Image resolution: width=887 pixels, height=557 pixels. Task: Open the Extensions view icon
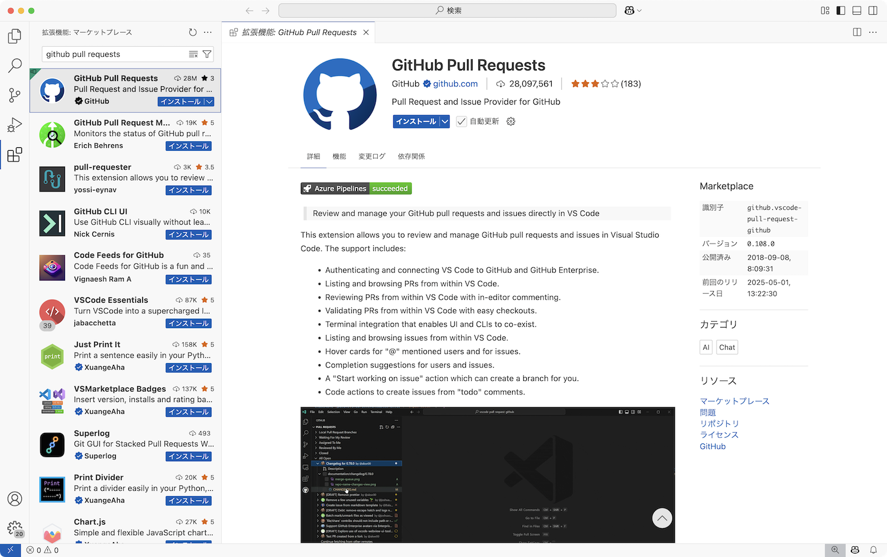[x=15, y=155]
